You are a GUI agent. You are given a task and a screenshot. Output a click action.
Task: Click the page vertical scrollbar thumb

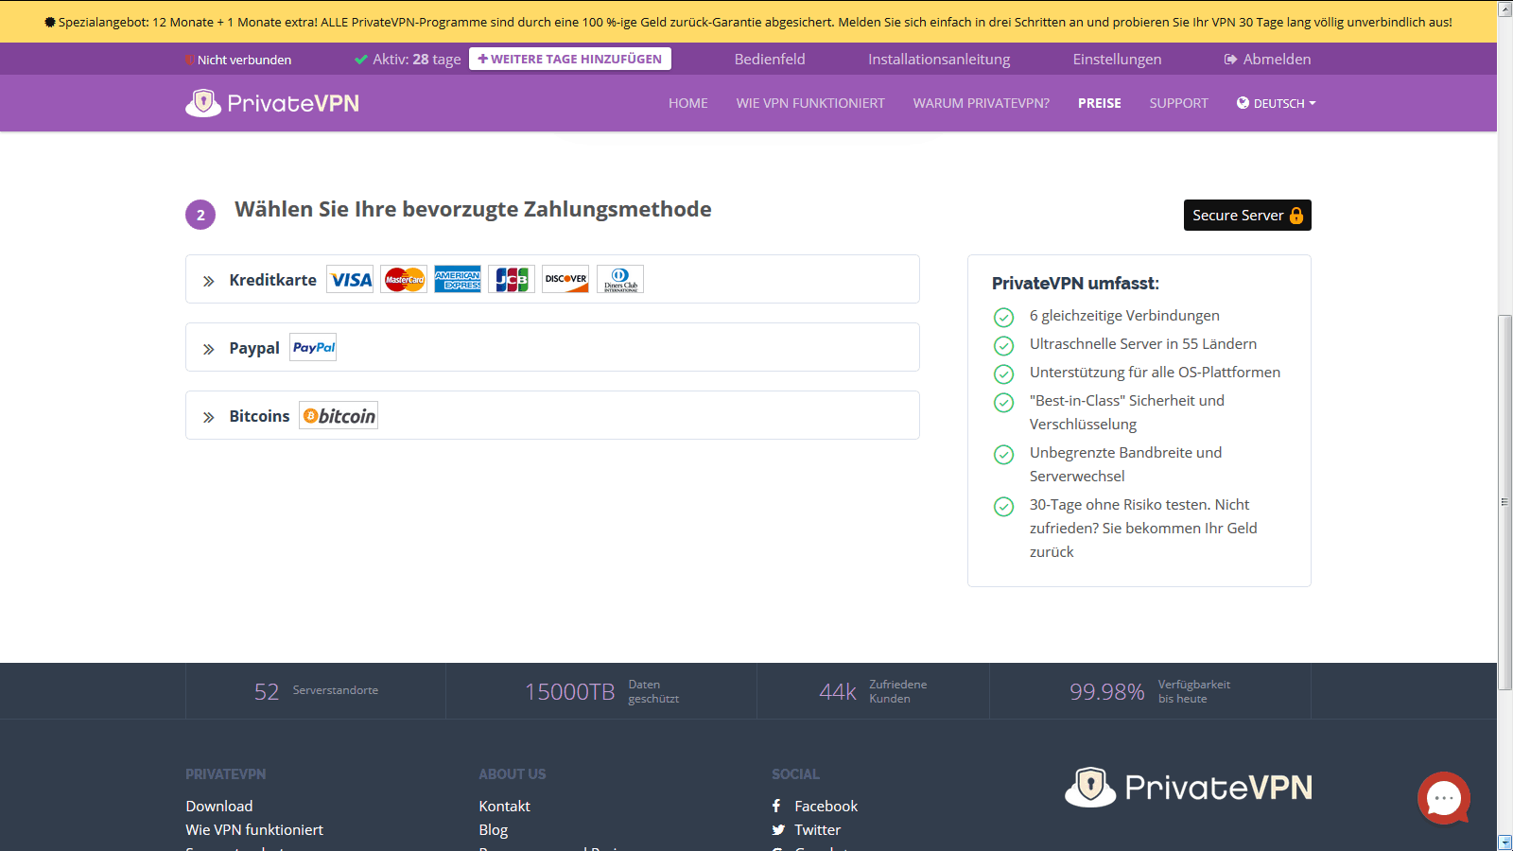1504,502
